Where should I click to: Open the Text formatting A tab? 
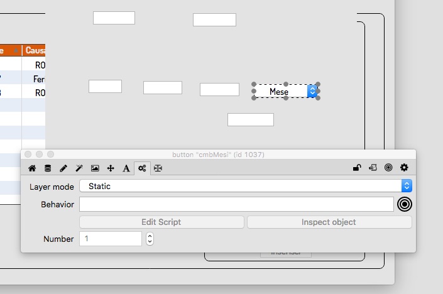pos(126,168)
